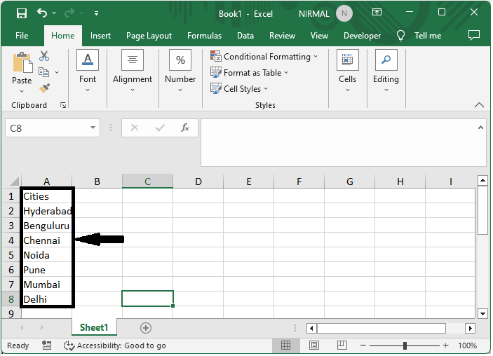Click the Undo arrow icon
Viewport: 493px width, 356px height.
coord(42,13)
